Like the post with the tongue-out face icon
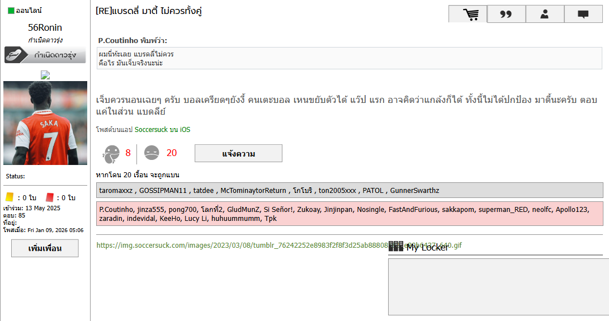Viewport: 609px width, 321px height. (112, 153)
